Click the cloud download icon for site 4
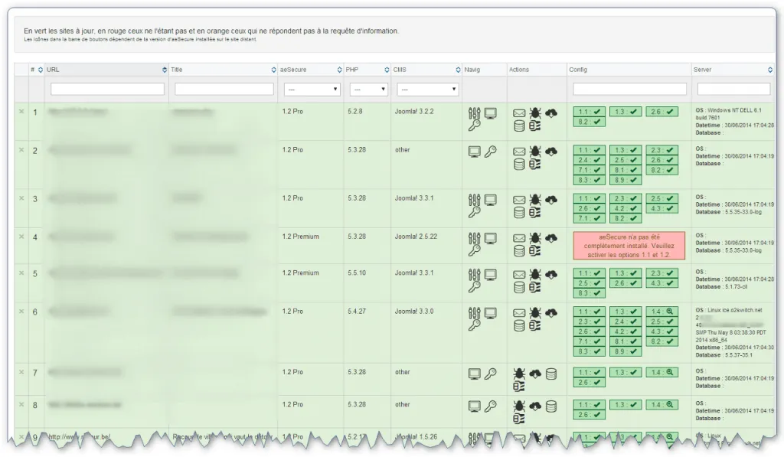Viewport: 784px width, 457px height. (x=550, y=239)
